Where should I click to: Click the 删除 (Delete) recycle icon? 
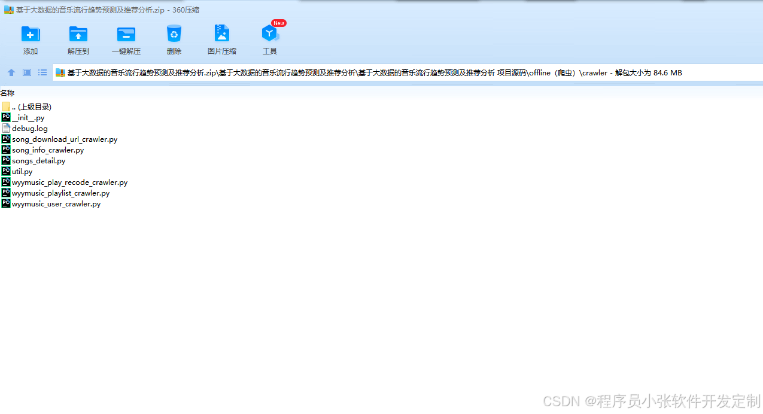tap(174, 34)
